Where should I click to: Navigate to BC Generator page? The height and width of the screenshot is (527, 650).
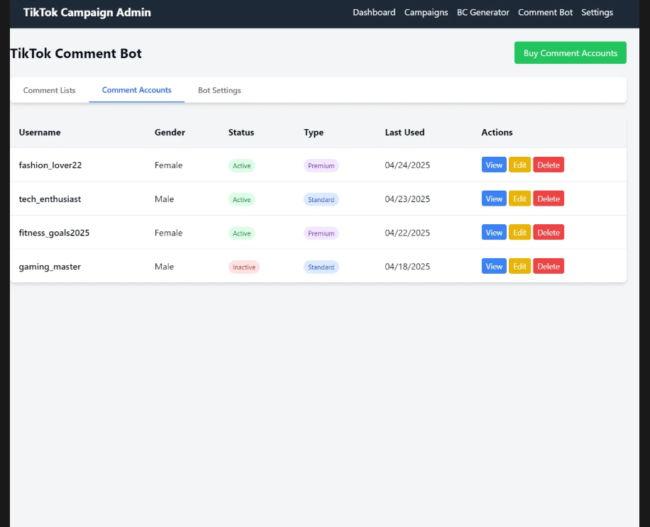pos(483,13)
